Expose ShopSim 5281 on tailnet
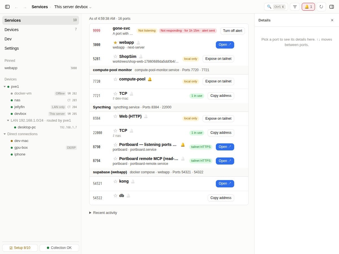339x254 pixels. click(x=218, y=59)
